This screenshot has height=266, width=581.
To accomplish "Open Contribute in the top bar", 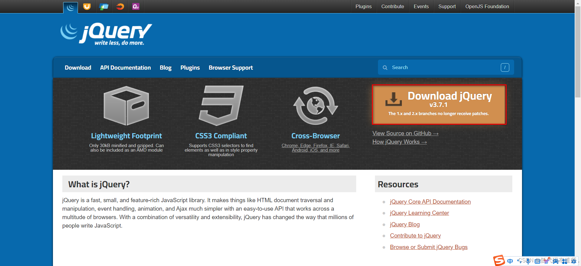I will pyautogui.click(x=392, y=6).
